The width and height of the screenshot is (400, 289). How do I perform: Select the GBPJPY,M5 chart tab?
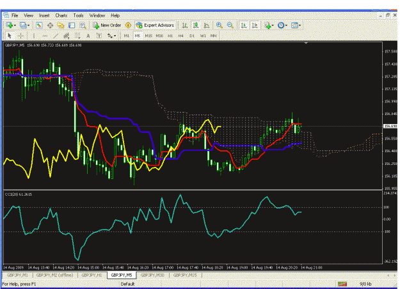[x=122, y=276]
